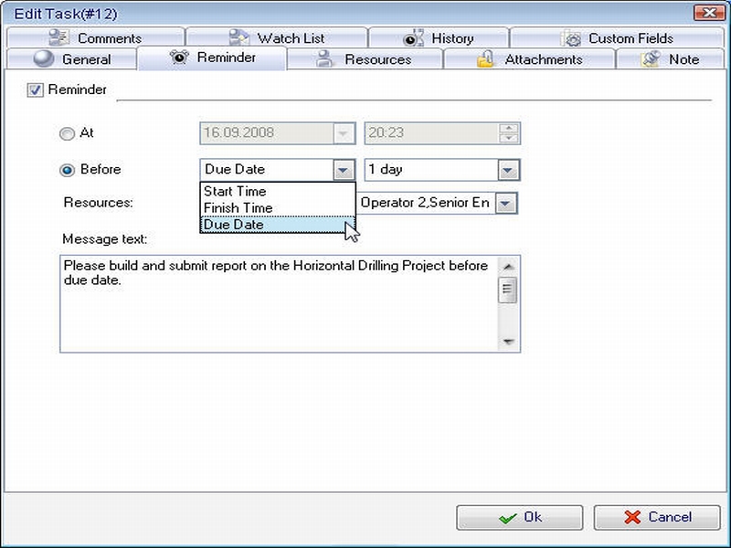
Task: Click the Resources person icon
Action: tap(324, 59)
